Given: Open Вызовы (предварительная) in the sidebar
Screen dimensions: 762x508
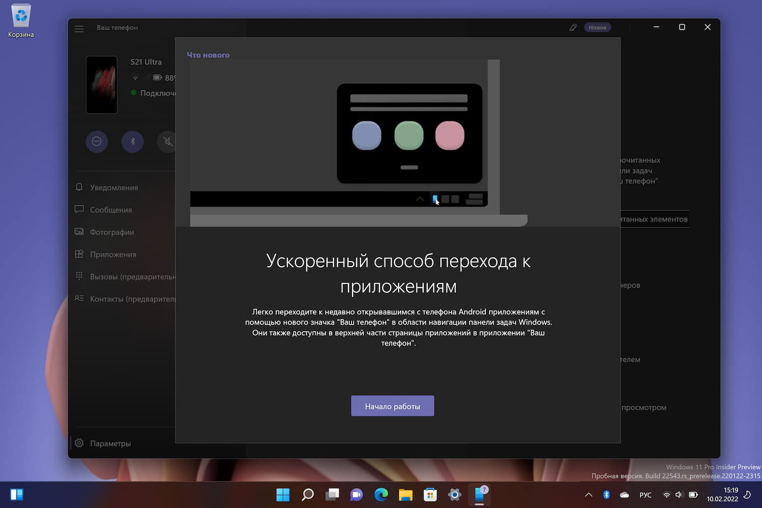Looking at the screenshot, I should click(124, 277).
